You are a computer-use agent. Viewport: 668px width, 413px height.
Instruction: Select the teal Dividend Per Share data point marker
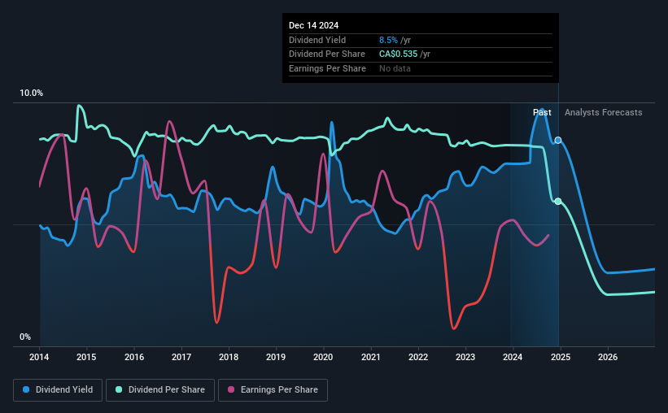click(557, 201)
